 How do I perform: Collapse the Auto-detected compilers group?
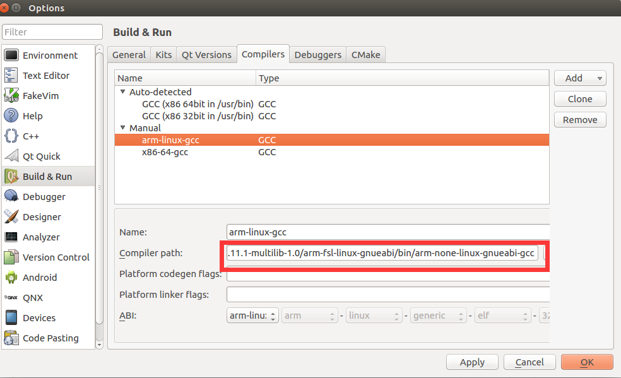pos(122,92)
